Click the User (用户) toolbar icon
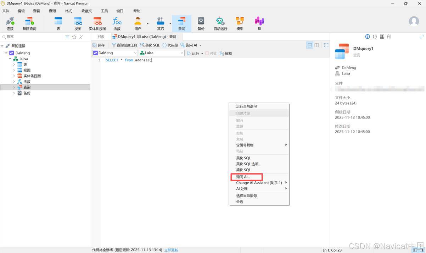The image size is (426, 253). click(138, 23)
